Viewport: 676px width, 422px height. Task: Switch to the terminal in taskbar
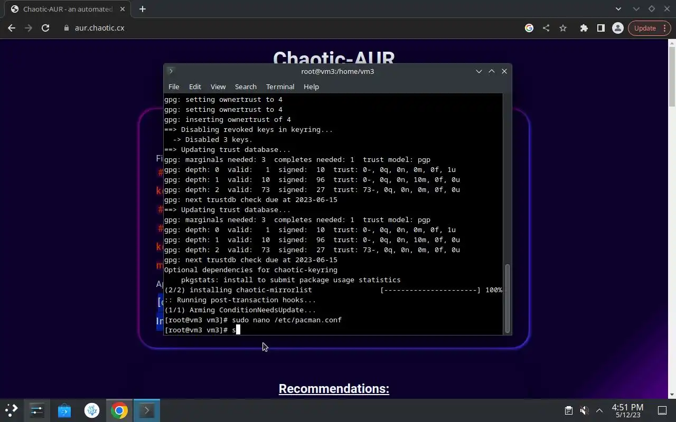pos(147,410)
